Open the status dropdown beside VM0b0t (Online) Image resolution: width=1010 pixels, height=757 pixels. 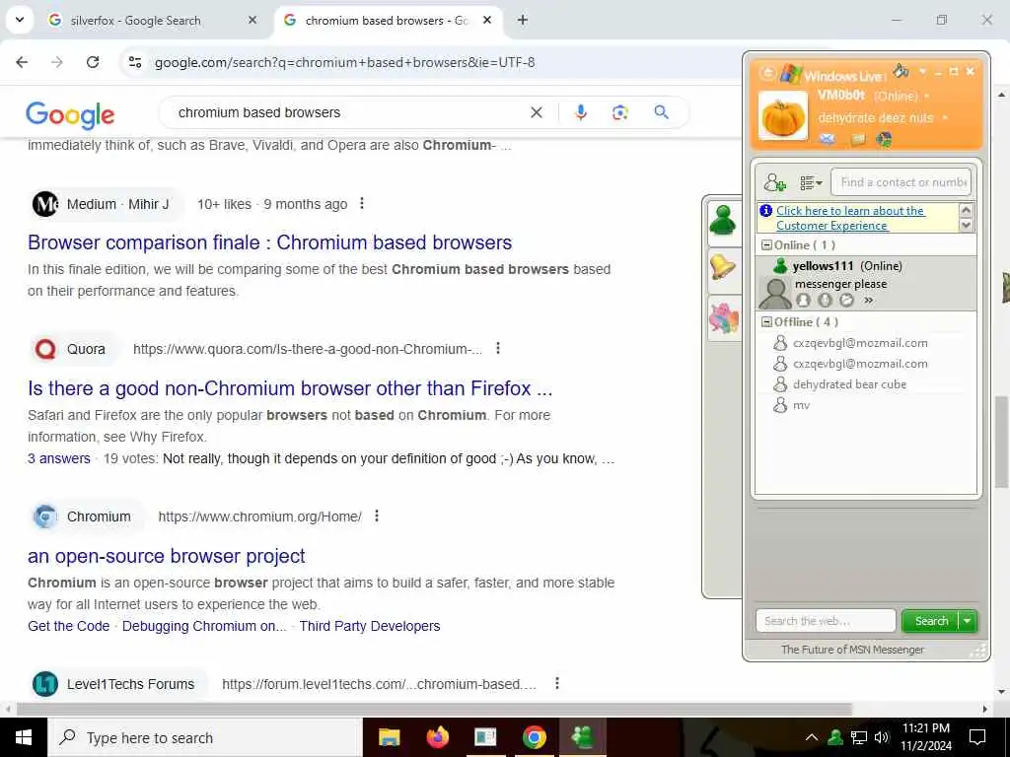pyautogui.click(x=927, y=96)
